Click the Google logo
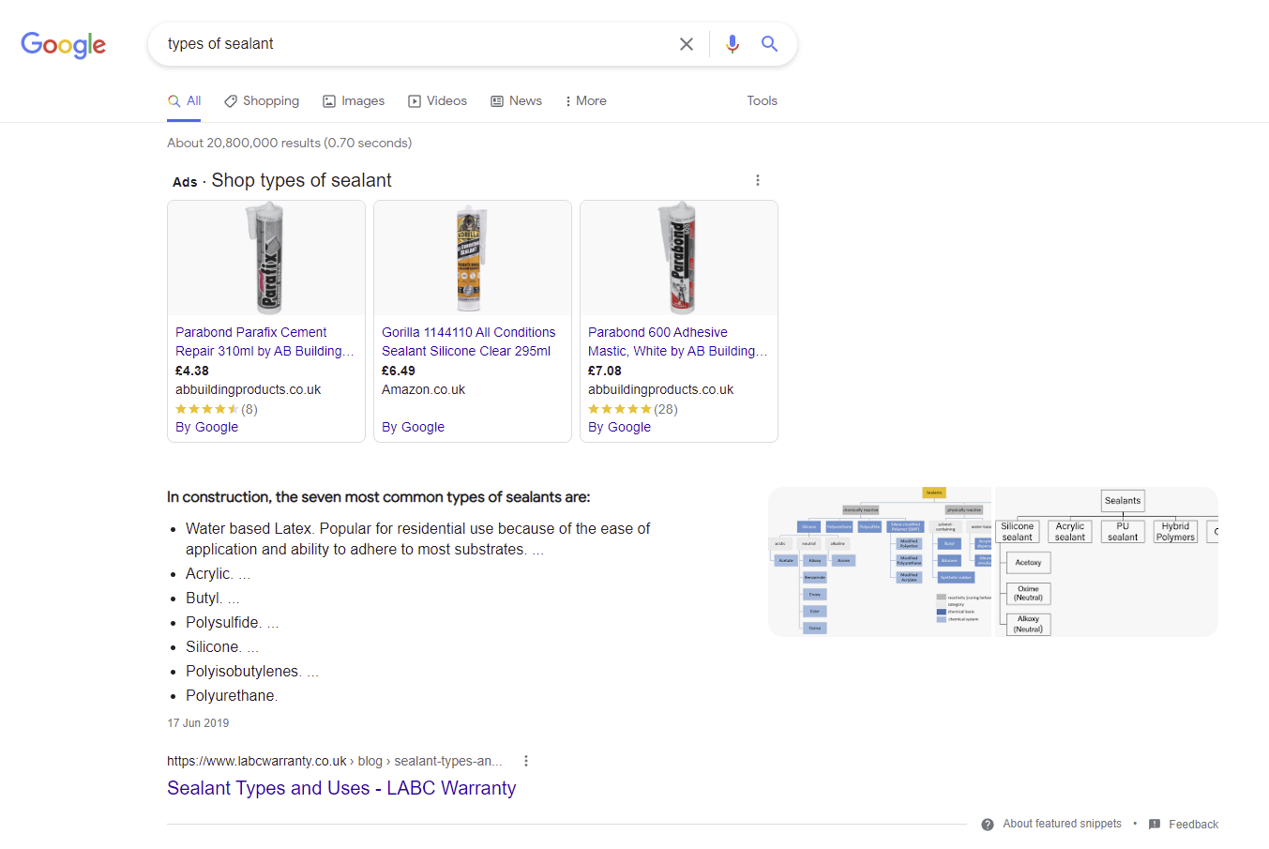This screenshot has height=849, width=1269. coord(63,45)
